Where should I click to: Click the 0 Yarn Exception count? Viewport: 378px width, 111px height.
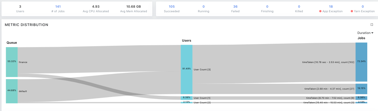point(363,6)
